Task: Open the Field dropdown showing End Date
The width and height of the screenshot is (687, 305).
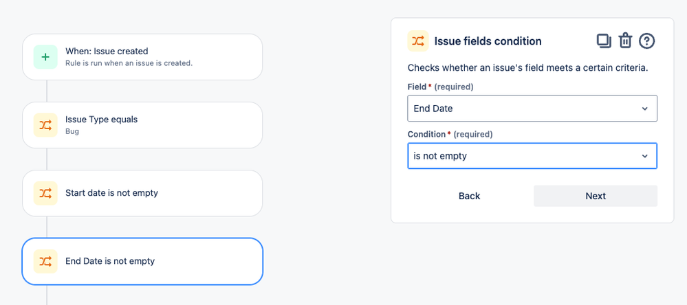Action: coord(523,109)
